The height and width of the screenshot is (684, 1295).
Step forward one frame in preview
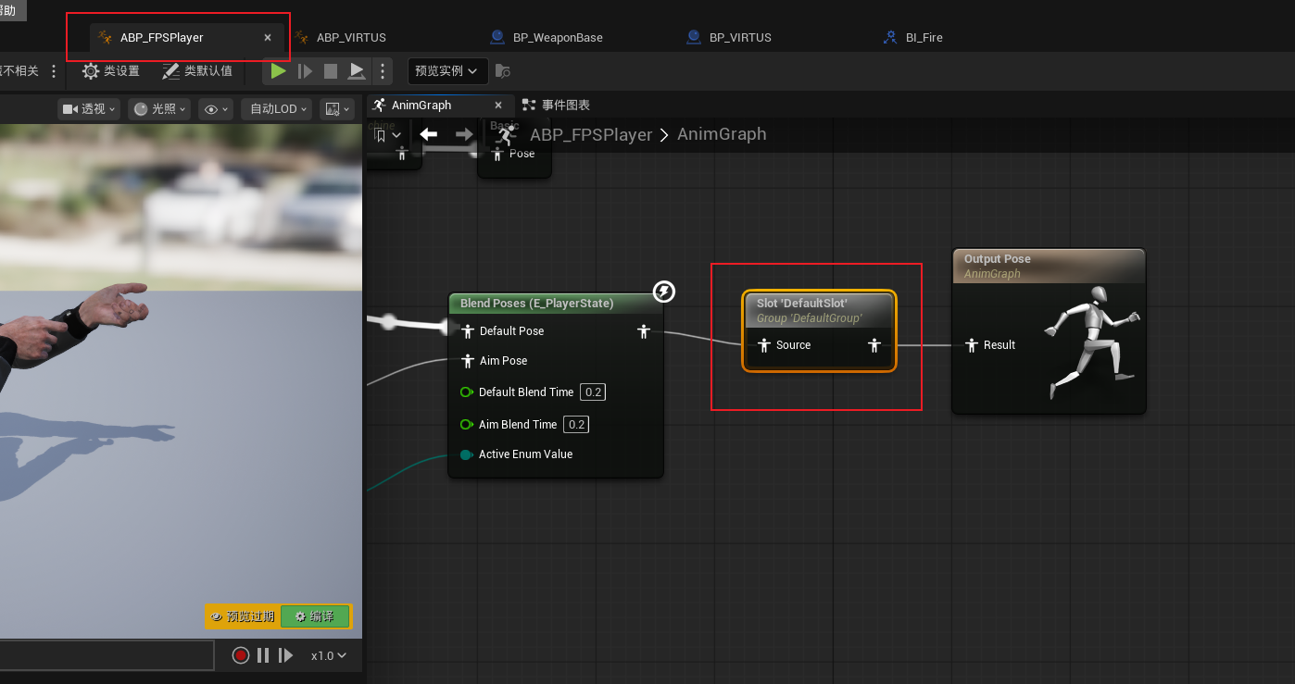[x=286, y=655]
